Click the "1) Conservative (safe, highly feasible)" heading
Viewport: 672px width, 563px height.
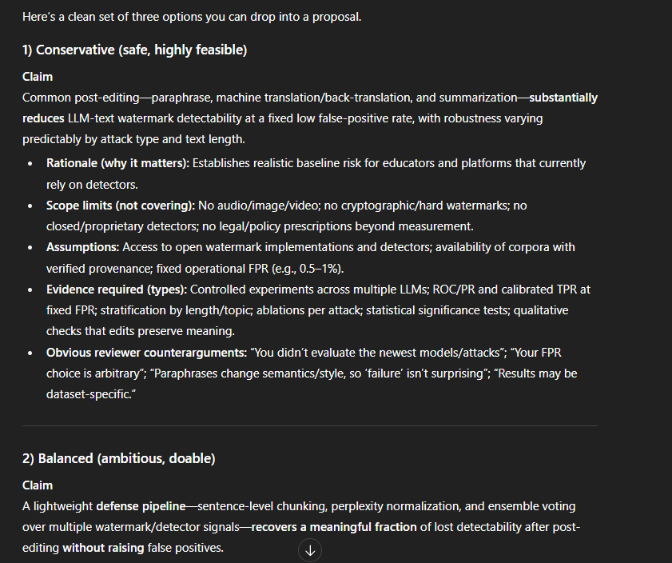(134, 50)
